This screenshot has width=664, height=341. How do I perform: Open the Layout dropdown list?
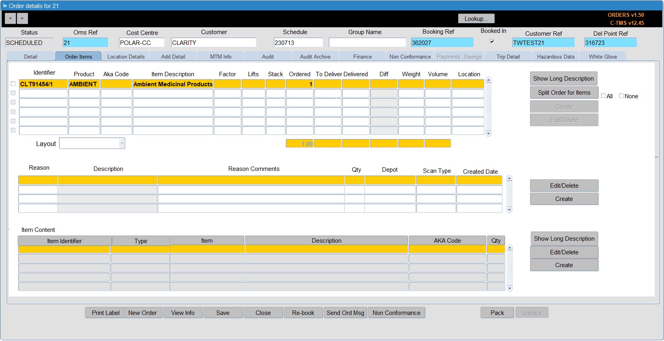pos(122,143)
